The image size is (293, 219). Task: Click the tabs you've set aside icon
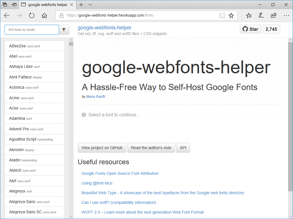click(5, 5)
